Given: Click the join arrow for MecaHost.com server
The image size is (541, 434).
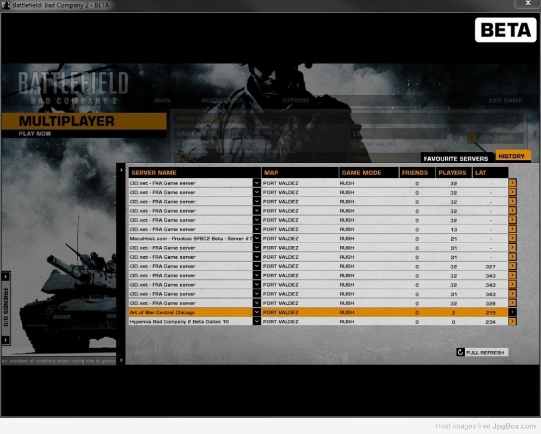Looking at the screenshot, I should (512, 238).
